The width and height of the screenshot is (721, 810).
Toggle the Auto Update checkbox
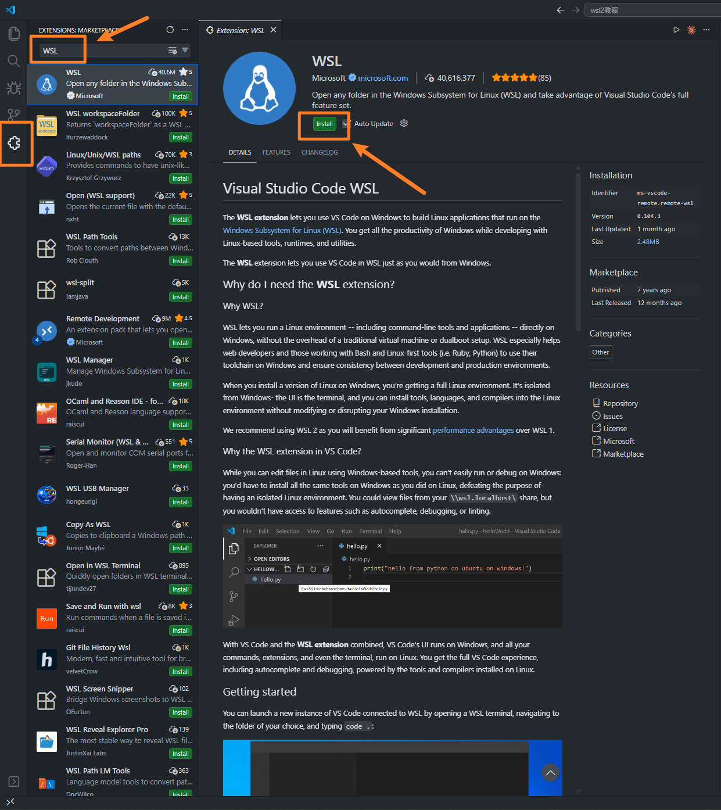point(346,124)
